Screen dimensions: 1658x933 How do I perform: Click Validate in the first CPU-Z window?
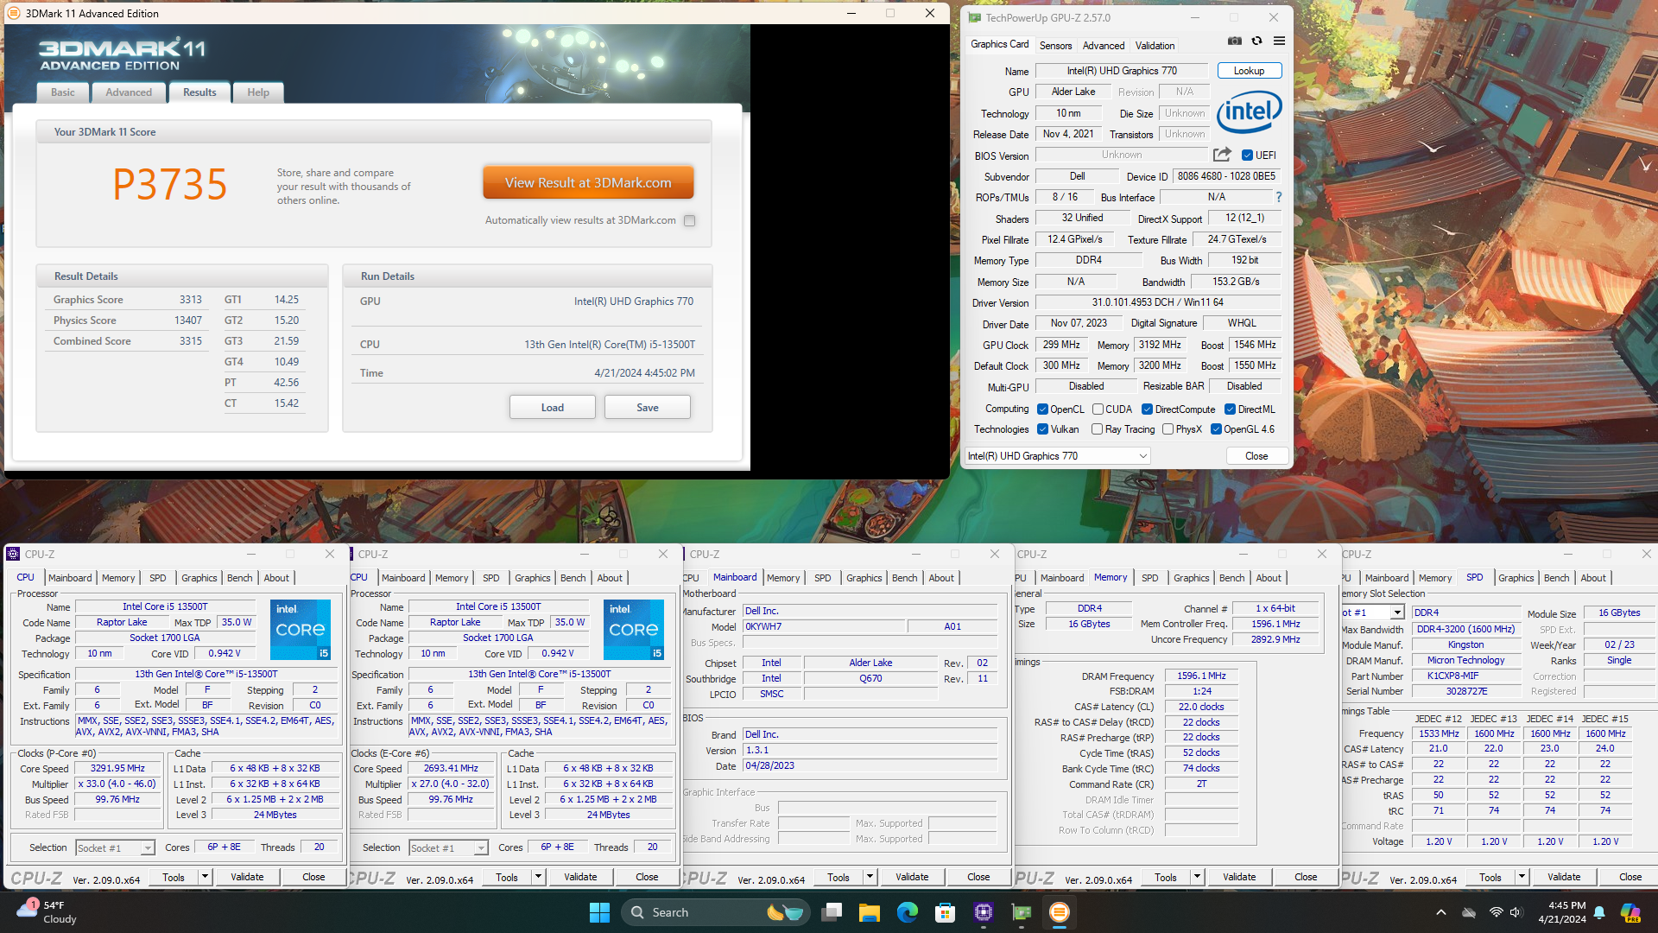click(x=247, y=877)
